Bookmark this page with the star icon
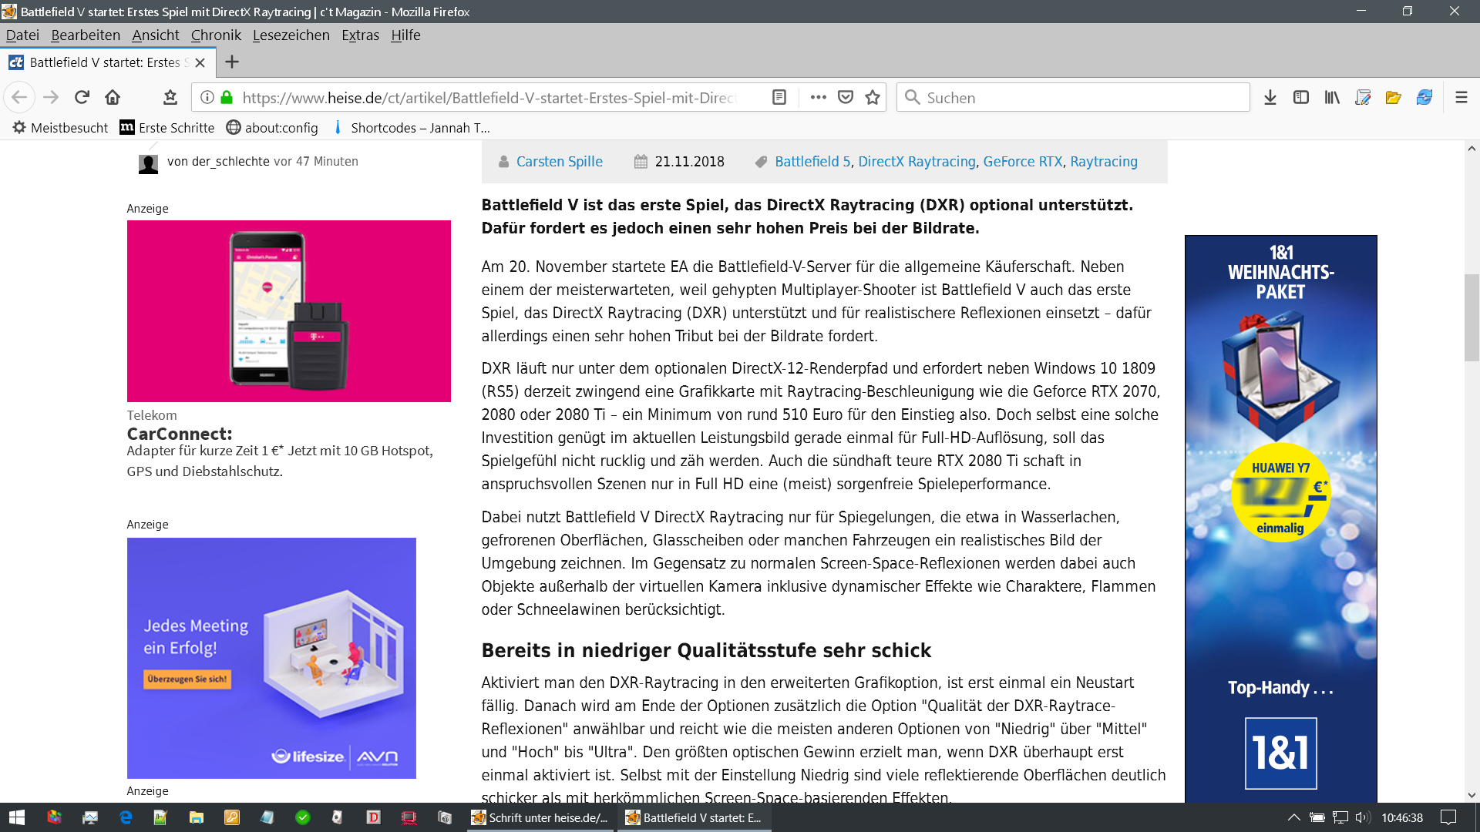The image size is (1480, 832). 873,97
